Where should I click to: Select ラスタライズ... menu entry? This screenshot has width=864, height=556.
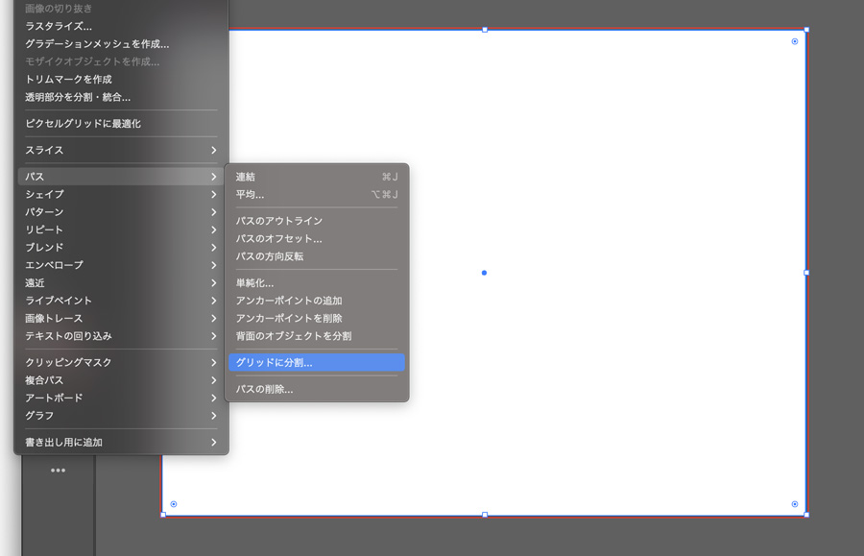point(121,26)
